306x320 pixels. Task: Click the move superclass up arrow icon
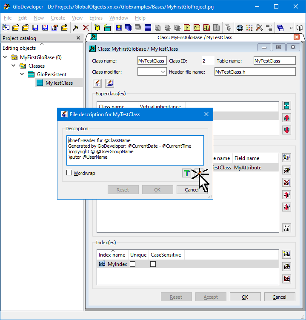click(x=287, y=118)
